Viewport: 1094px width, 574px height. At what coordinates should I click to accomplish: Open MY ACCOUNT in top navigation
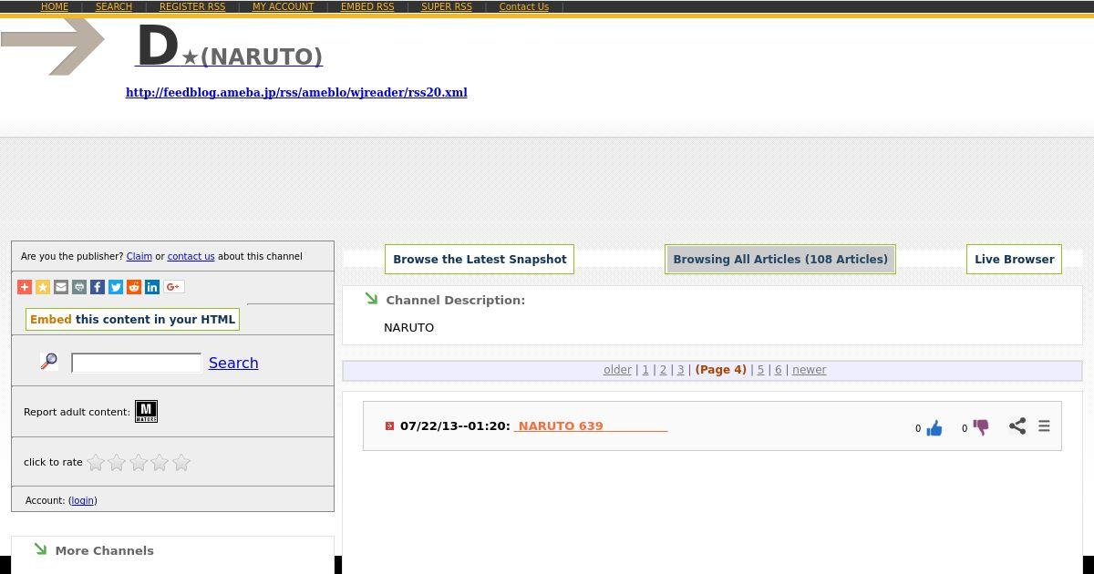coord(283,6)
